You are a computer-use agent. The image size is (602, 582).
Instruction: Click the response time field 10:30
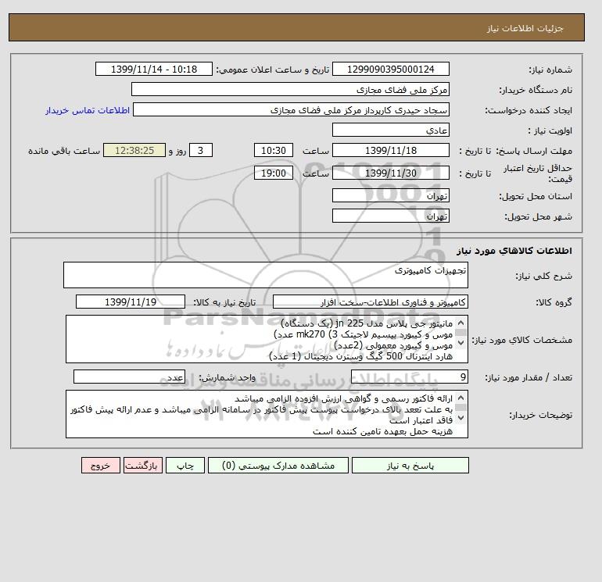[x=274, y=151]
